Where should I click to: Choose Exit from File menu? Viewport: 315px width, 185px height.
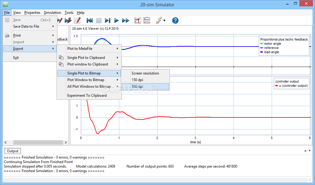(30, 58)
